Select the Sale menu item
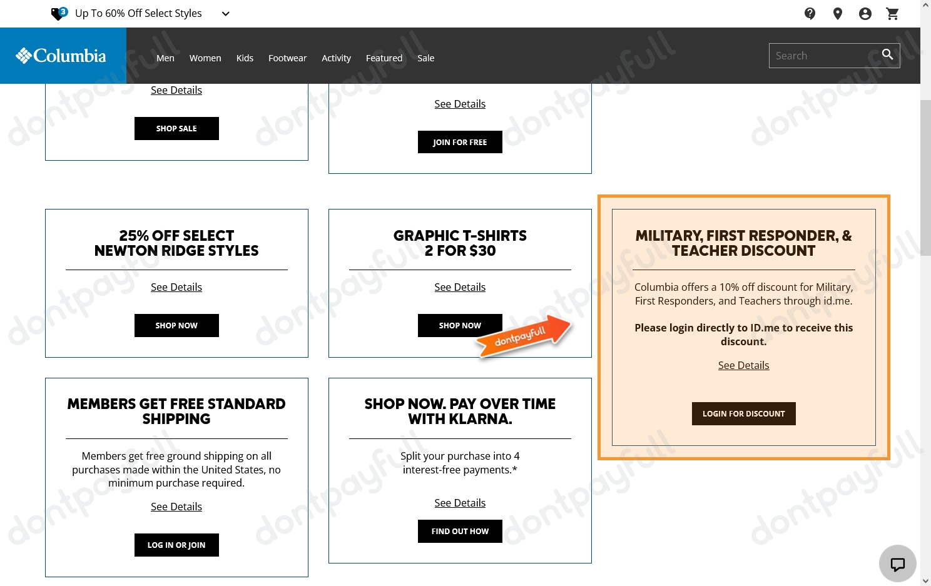The width and height of the screenshot is (931, 586). point(425,58)
